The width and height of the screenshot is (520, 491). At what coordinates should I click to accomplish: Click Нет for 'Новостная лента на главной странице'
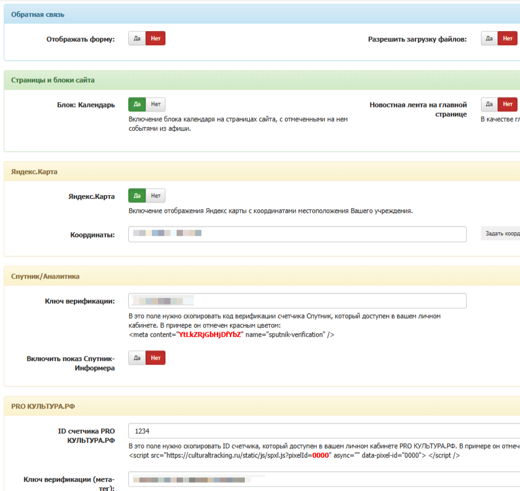(x=508, y=105)
